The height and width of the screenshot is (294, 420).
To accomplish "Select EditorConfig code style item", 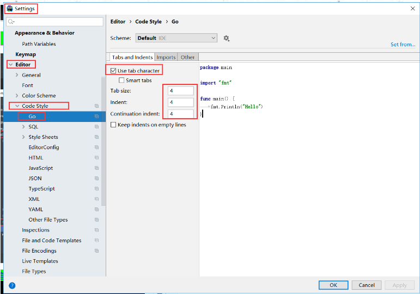I will click(44, 148).
